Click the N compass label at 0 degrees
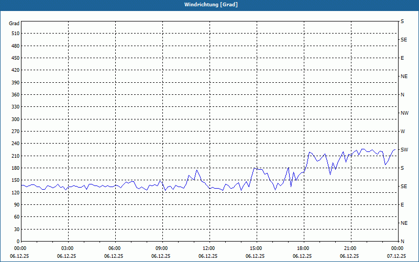The height and width of the screenshot is (262, 419). coord(402,242)
